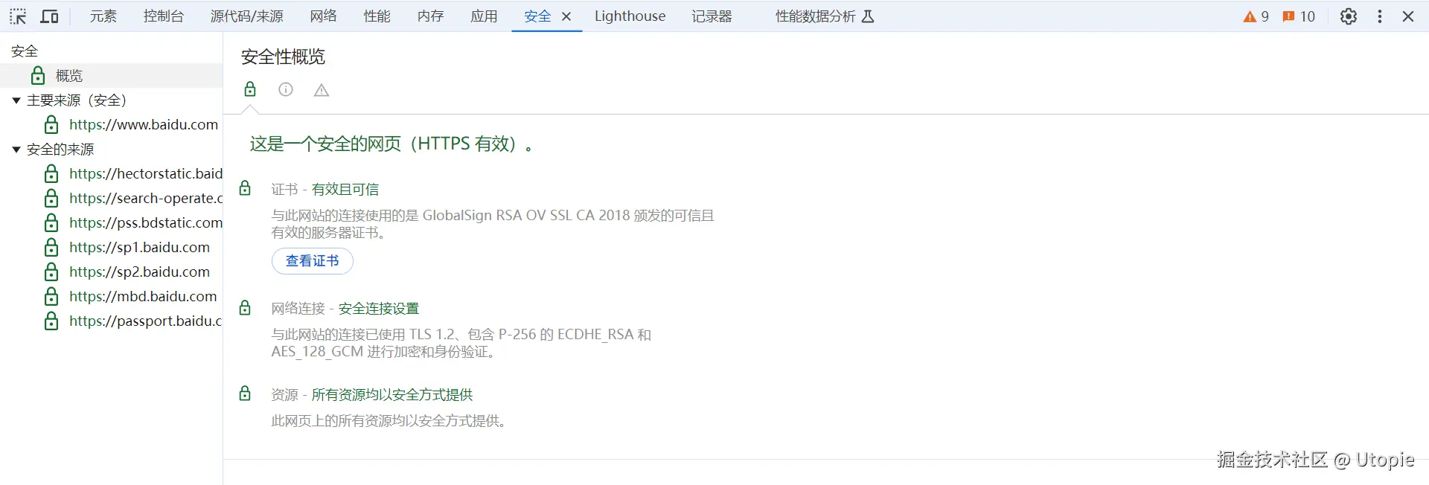Open the 内存 tab
Image resolution: width=1429 pixels, height=485 pixels.
(x=431, y=16)
